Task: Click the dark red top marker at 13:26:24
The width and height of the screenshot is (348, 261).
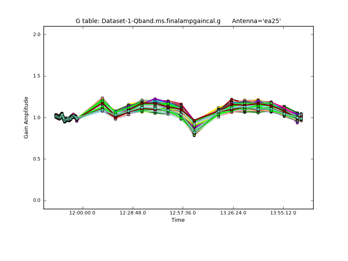Action: click(x=231, y=100)
